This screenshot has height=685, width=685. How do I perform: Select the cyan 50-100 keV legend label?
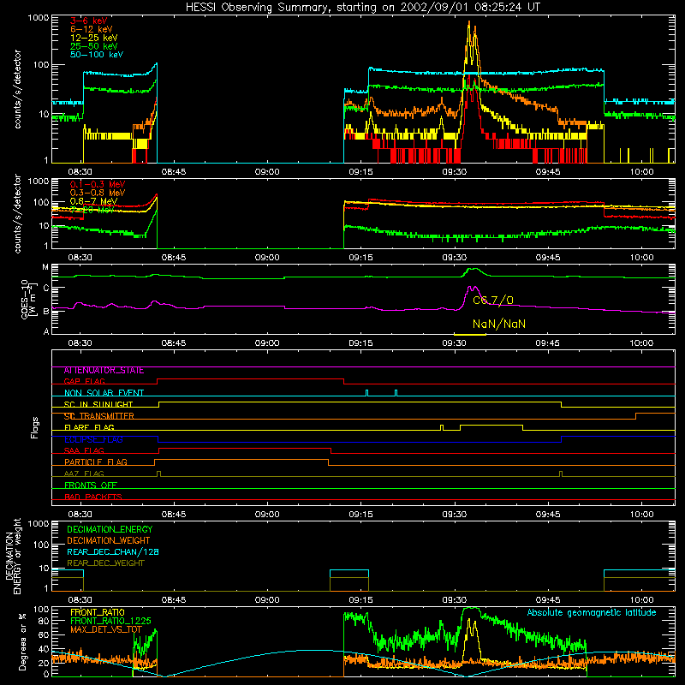[97, 55]
